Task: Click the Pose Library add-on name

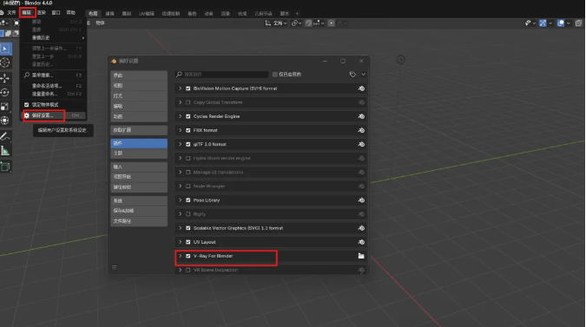Action: pos(207,200)
